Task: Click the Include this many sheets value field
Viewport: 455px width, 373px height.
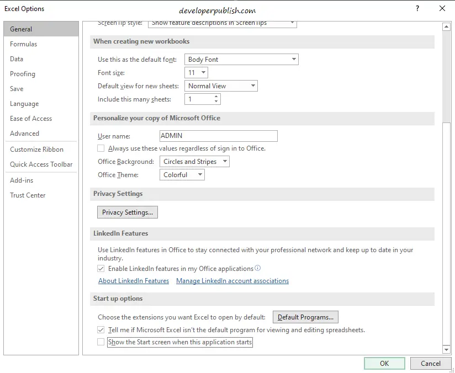Action: click(199, 99)
